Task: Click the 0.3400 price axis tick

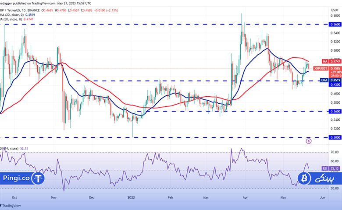Action: click(335, 120)
